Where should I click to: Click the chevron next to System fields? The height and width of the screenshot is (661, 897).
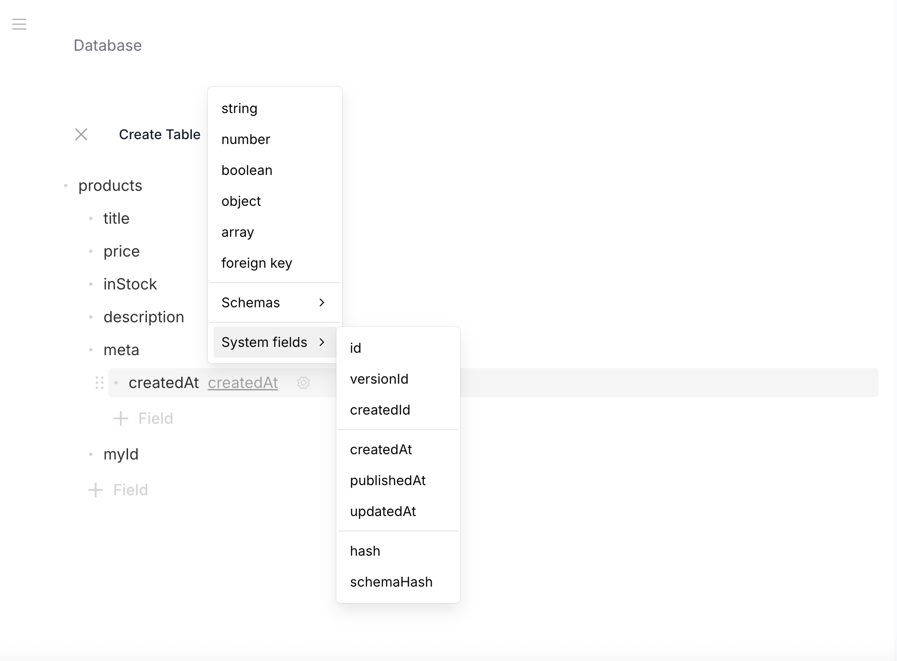coord(322,342)
